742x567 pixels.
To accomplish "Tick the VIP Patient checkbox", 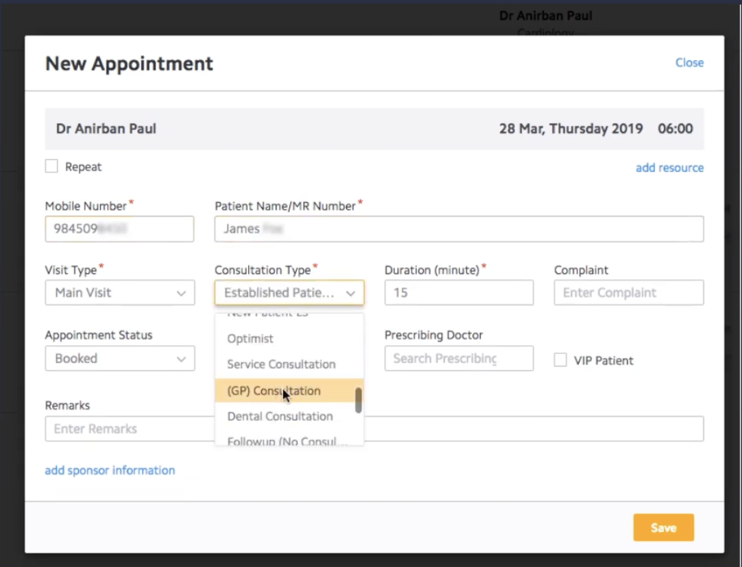I will [x=560, y=360].
